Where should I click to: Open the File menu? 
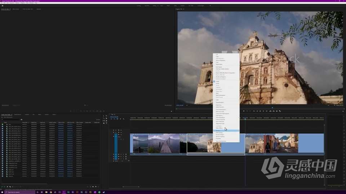click(1, 3)
